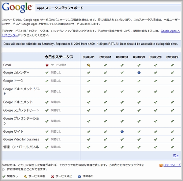
Task: Click the Google ドキュメント checkmark for 09/08/31
Action: pos(105,102)
